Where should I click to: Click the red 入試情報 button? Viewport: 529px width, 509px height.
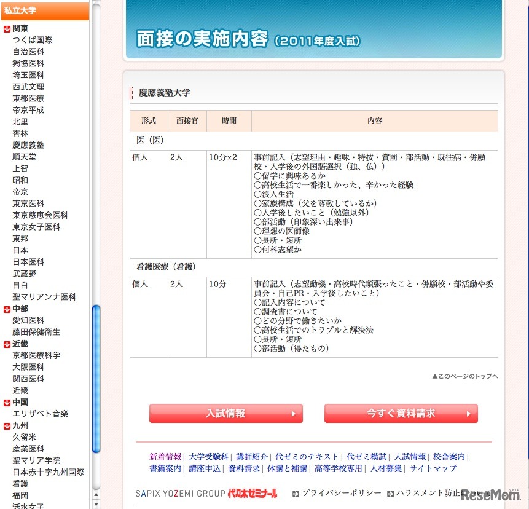tap(225, 414)
